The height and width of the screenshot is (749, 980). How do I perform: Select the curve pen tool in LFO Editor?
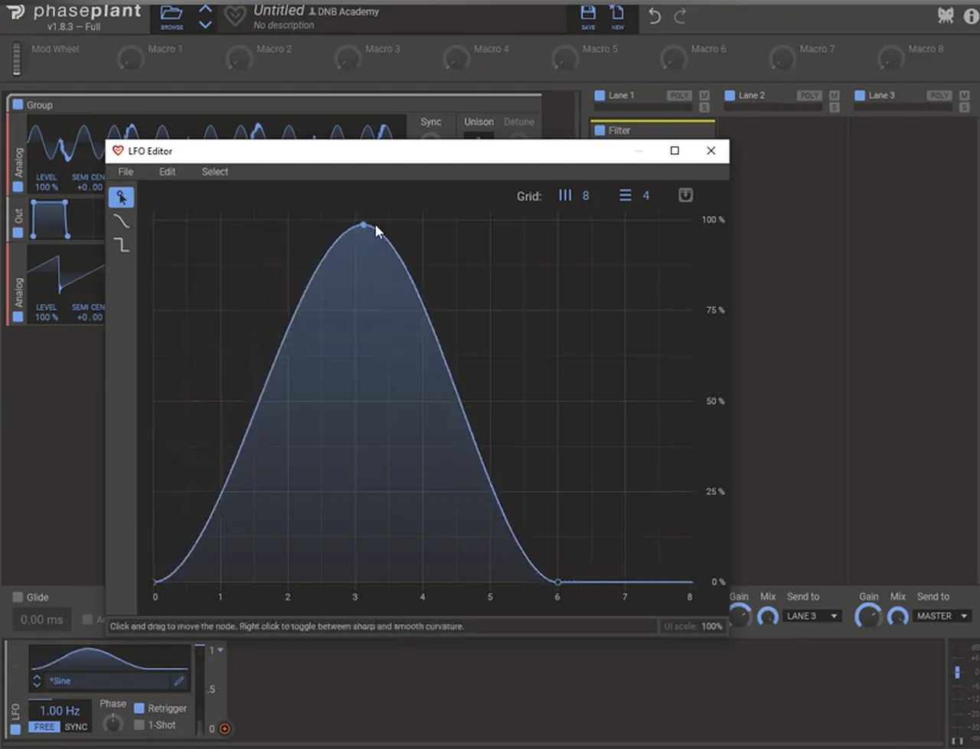[x=121, y=221]
